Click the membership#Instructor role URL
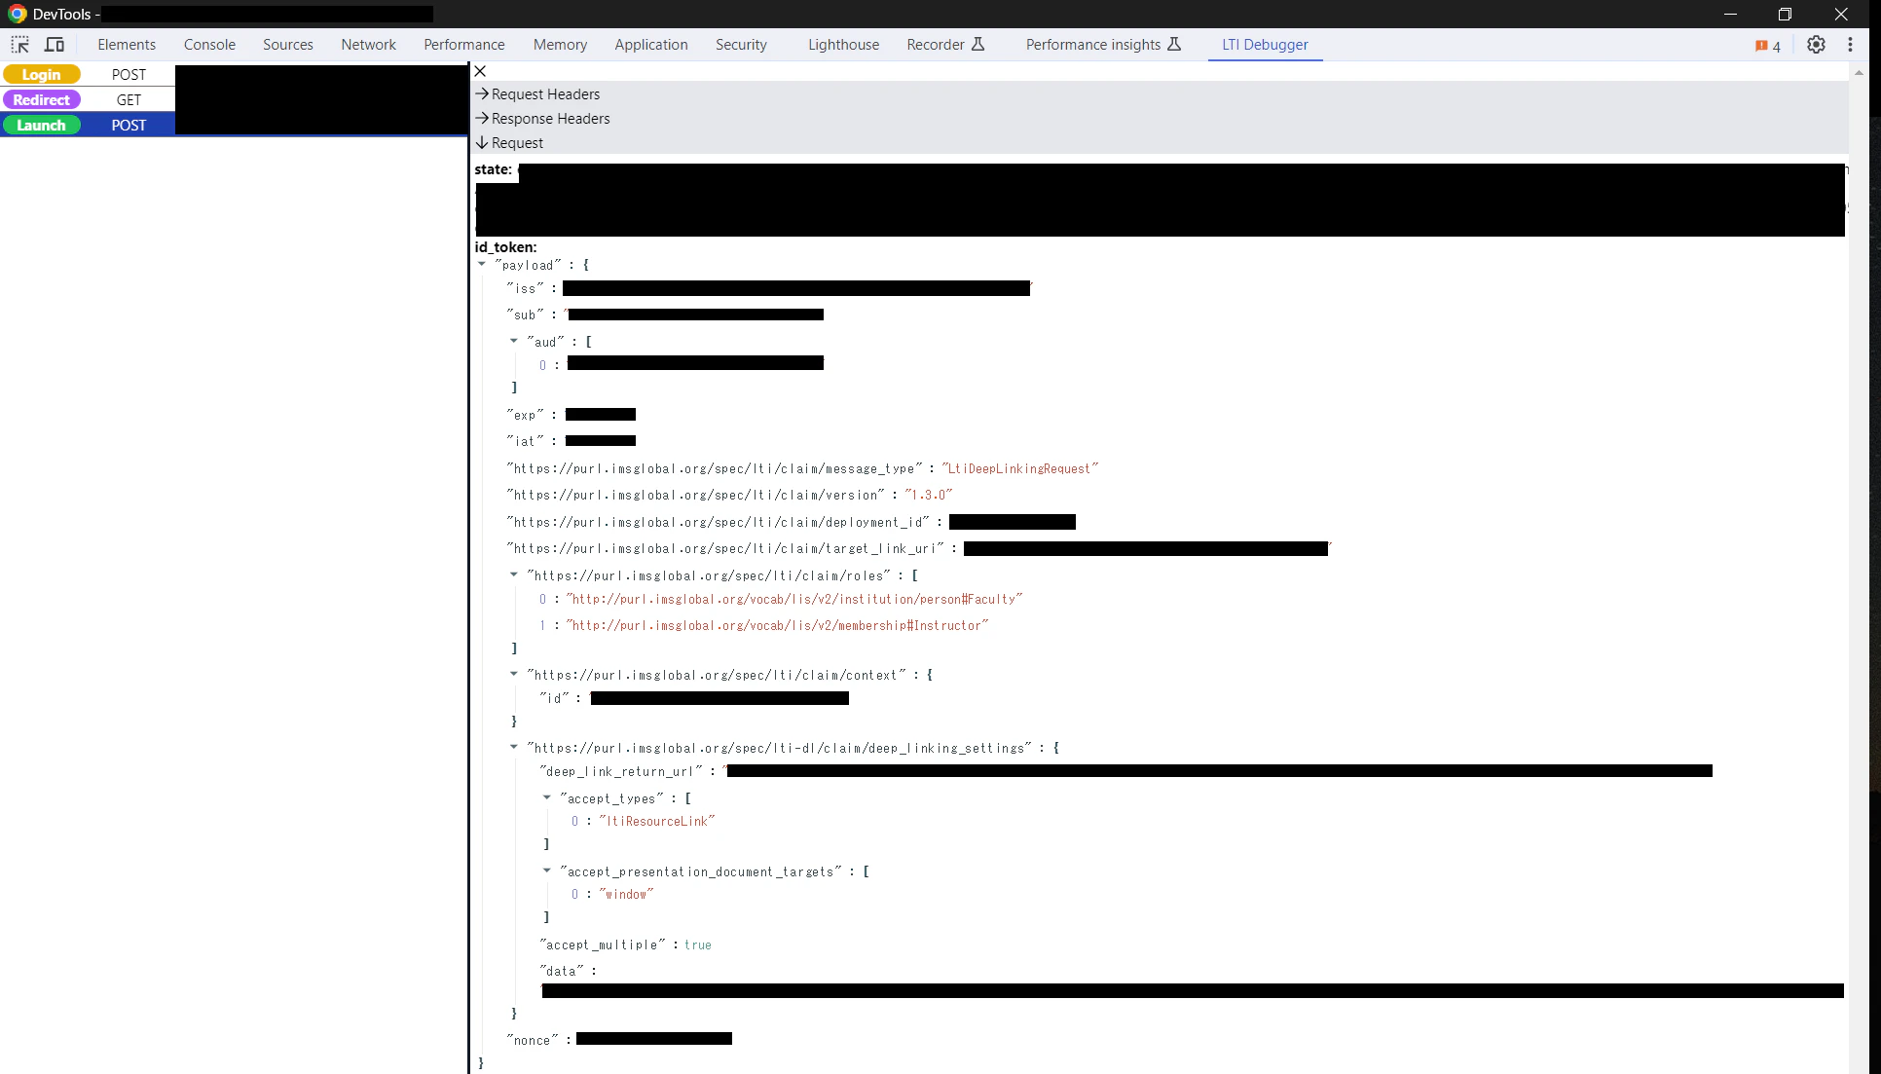 coord(777,626)
